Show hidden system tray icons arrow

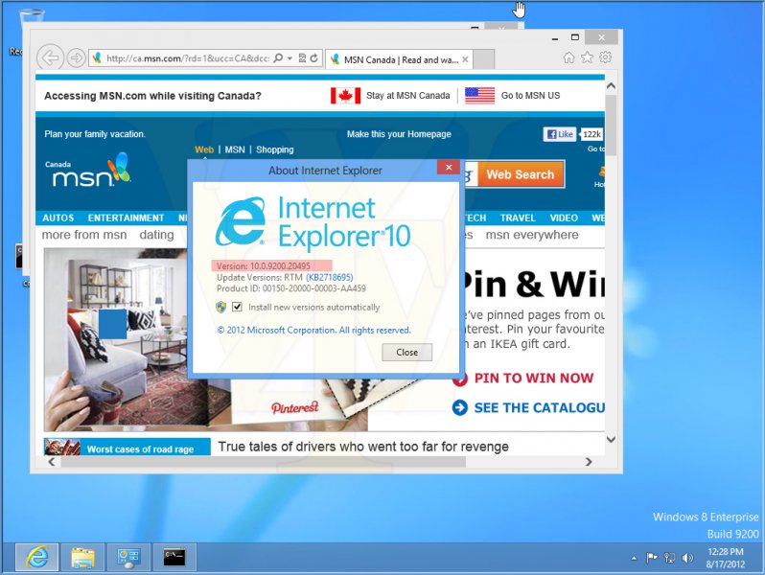click(634, 558)
